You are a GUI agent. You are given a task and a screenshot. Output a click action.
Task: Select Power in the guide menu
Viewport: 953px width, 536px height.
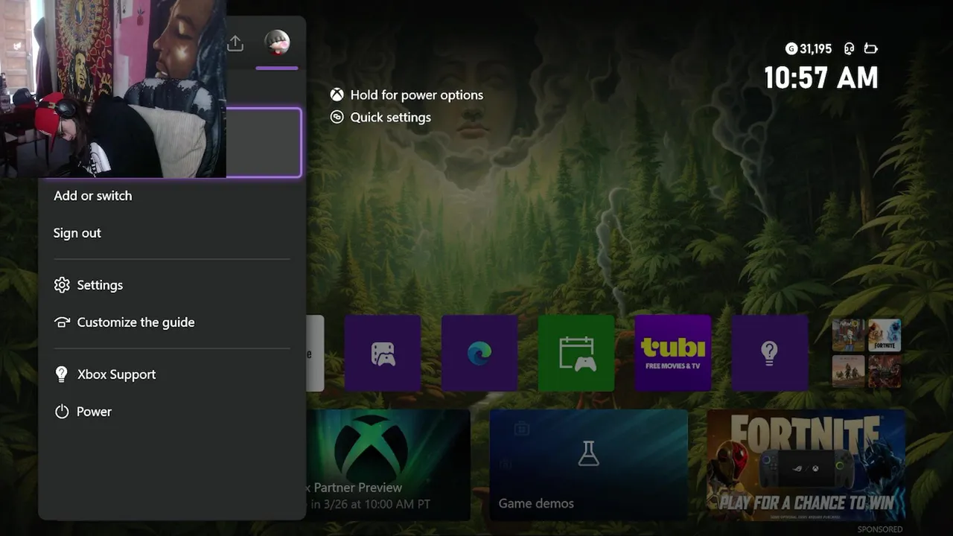tap(94, 412)
